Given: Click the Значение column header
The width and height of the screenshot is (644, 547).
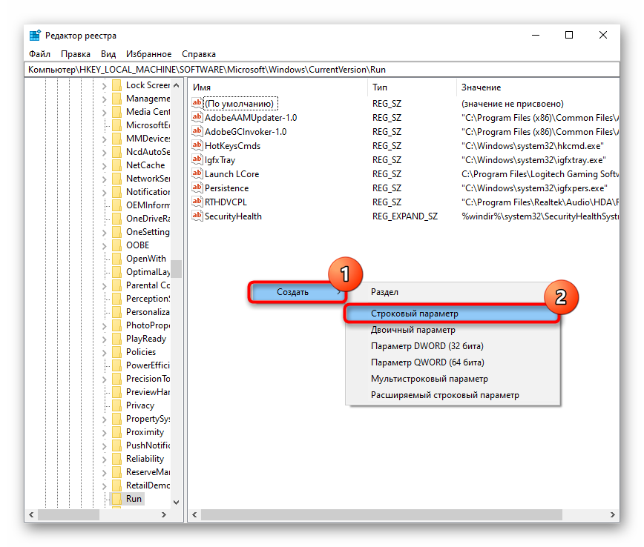Looking at the screenshot, I should [x=481, y=87].
